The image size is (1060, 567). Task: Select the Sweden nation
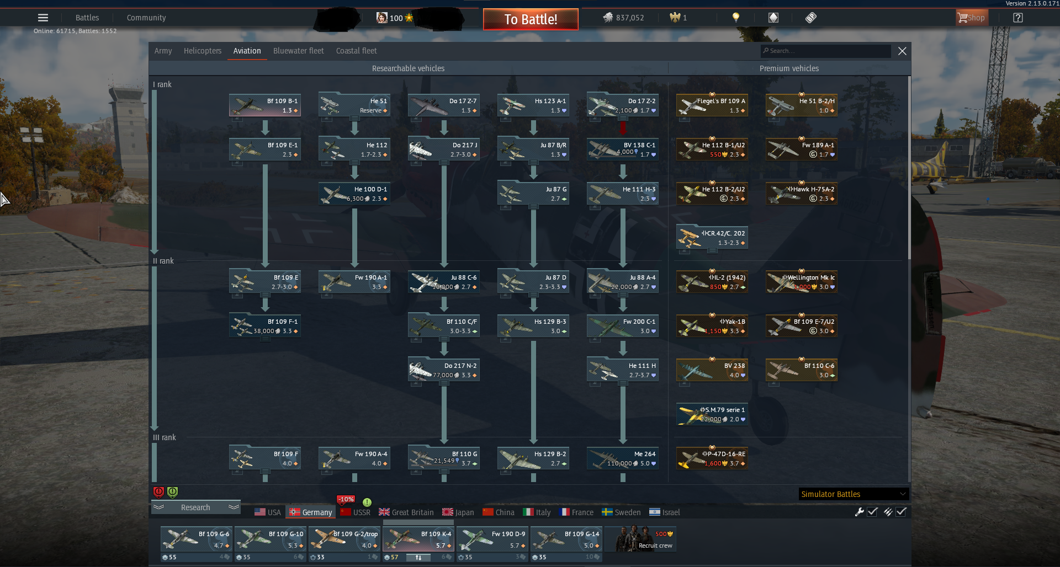(x=621, y=512)
